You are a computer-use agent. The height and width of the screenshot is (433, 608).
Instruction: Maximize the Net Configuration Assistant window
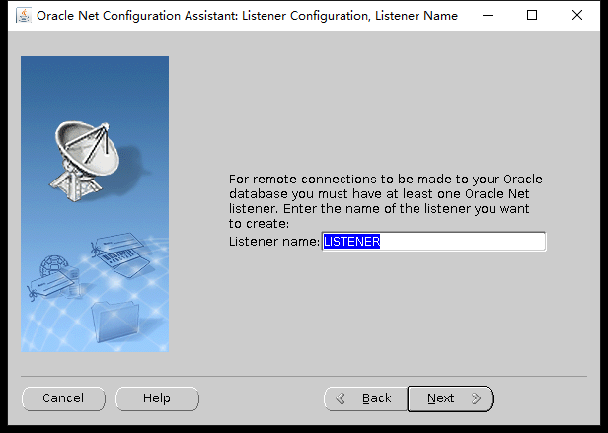532,16
